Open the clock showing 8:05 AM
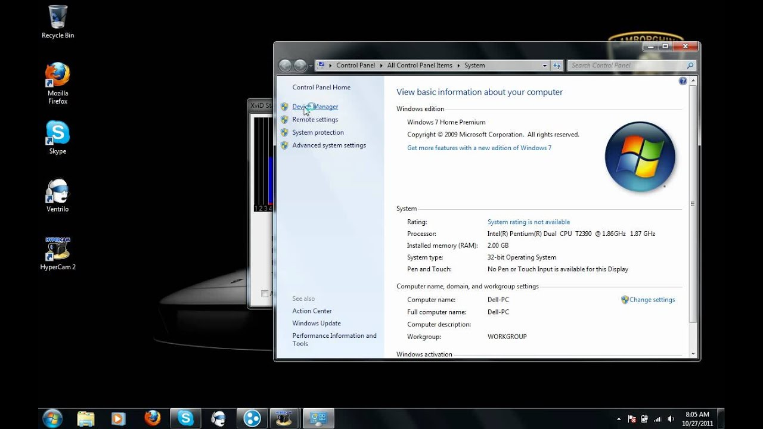Image resolution: width=763 pixels, height=429 pixels. (697, 419)
